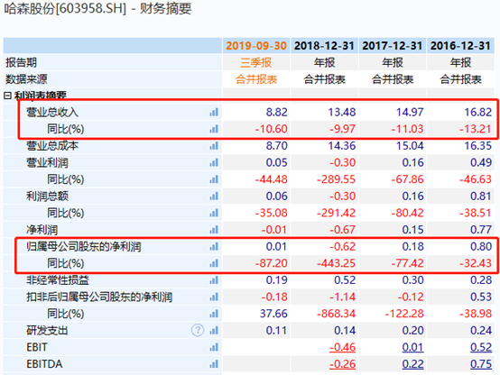Click the 营业总收入 row label
Screen dimensions: 500x375
point(52,112)
